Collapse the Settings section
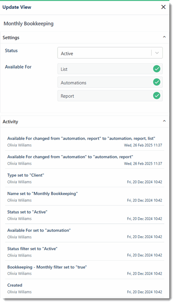This screenshot has width=175, height=304. (x=164, y=37)
